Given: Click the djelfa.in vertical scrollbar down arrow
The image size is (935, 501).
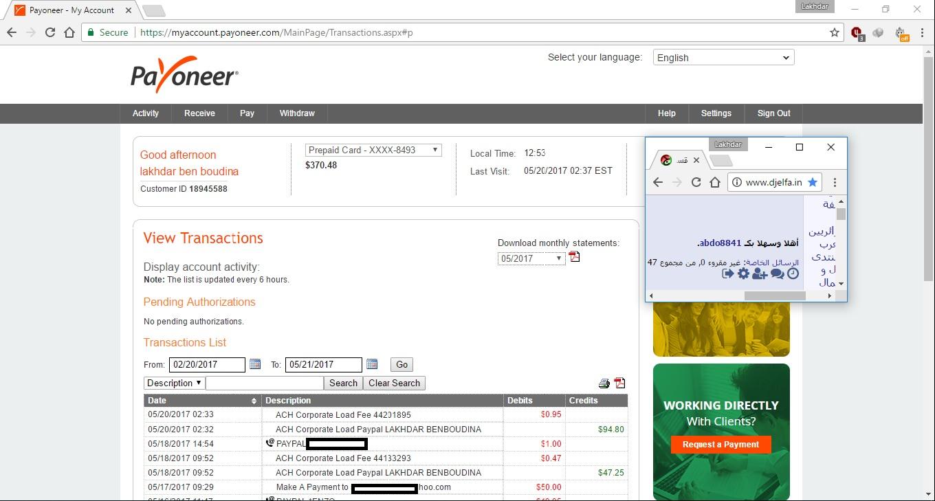Looking at the screenshot, I should 841,284.
